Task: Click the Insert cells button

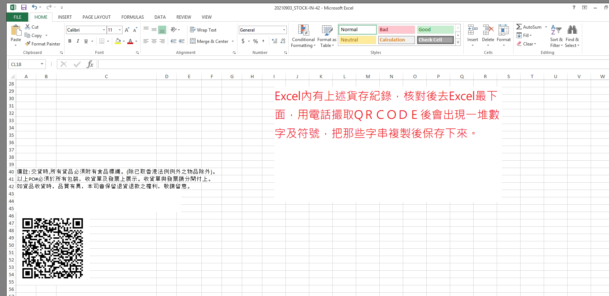Action: tap(473, 36)
